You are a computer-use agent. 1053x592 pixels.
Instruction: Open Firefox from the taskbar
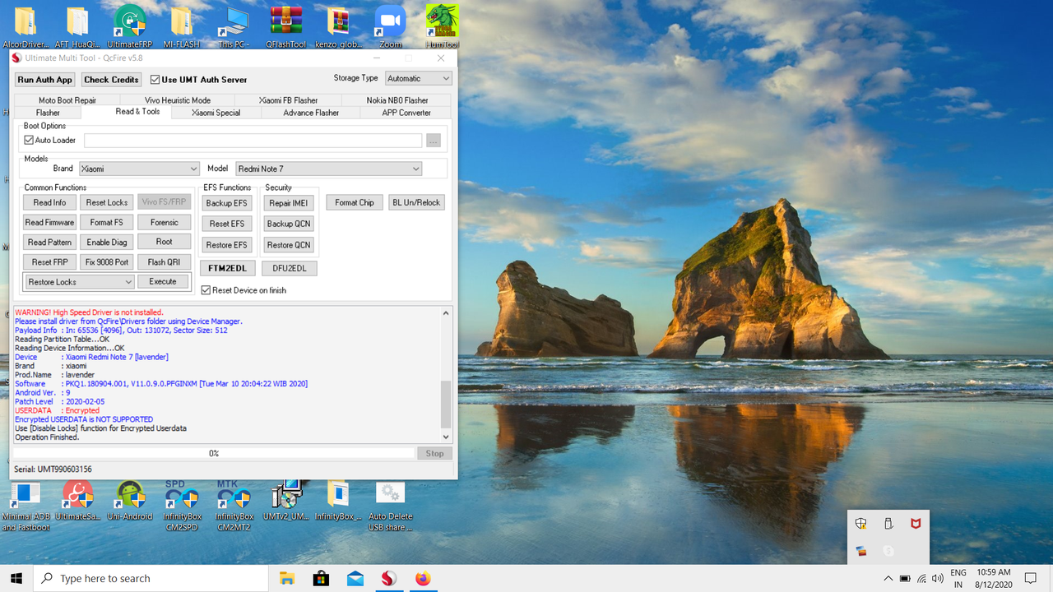coord(423,578)
